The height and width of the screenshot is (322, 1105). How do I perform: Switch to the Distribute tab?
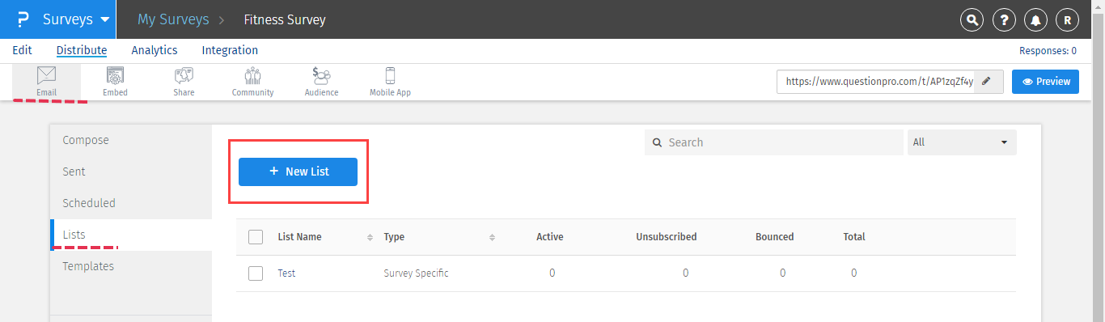pos(82,50)
